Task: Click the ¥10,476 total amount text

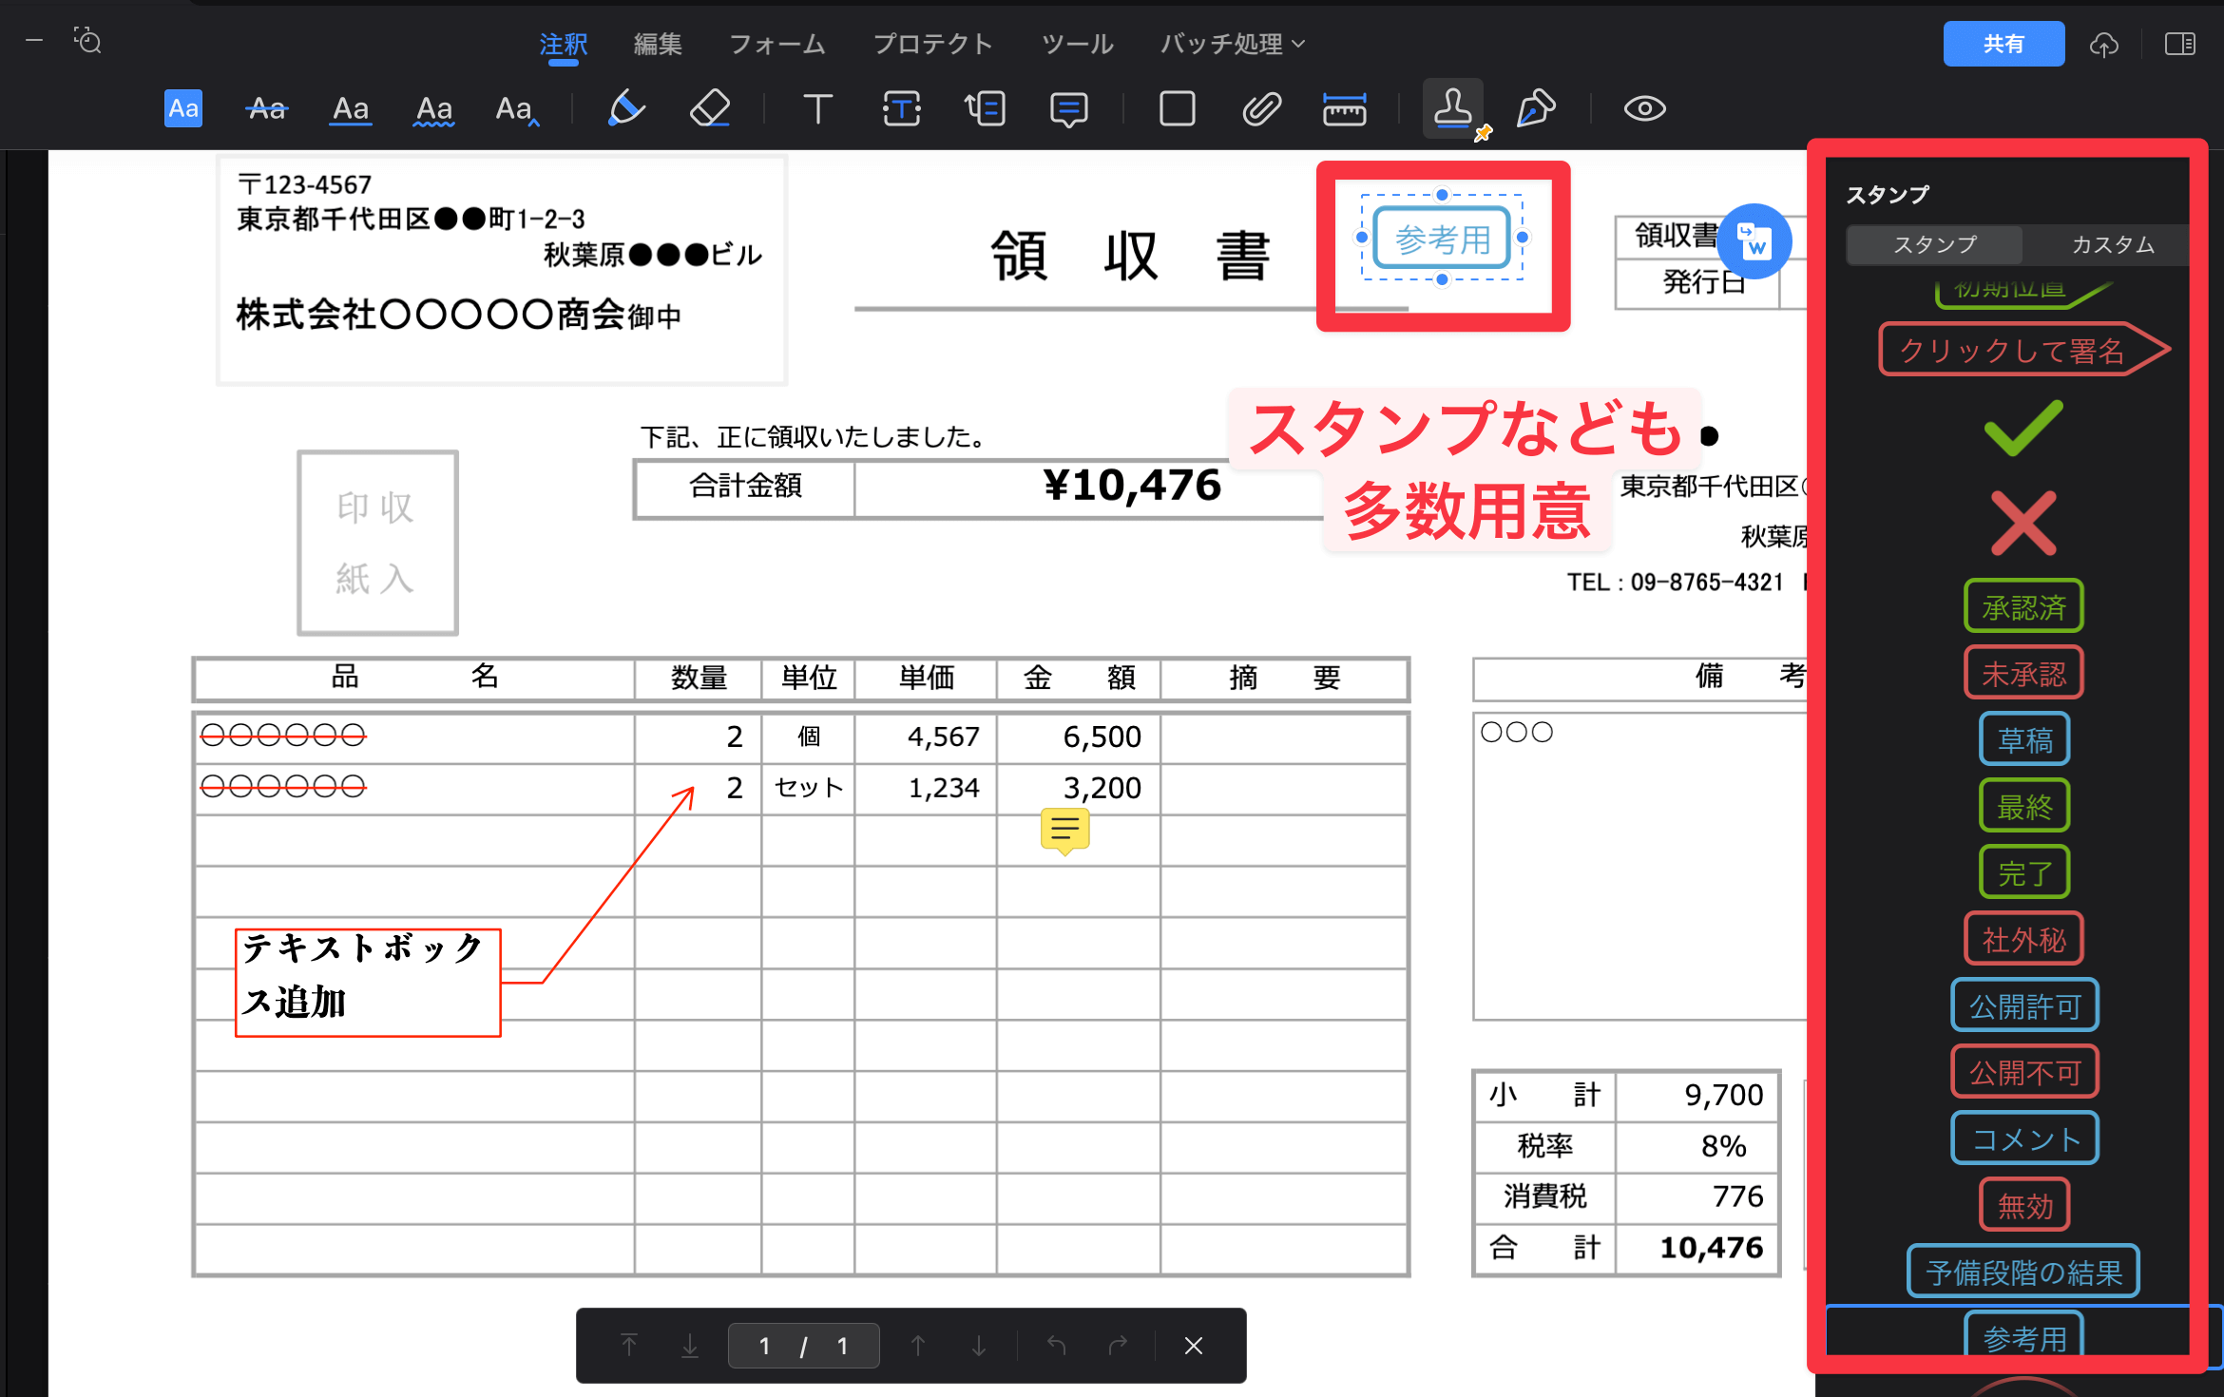Action: click(1131, 487)
